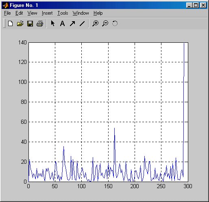Image resolution: width=209 pixels, height=202 pixels.
Task: Select the Add Arrow tool
Action: [x=72, y=24]
